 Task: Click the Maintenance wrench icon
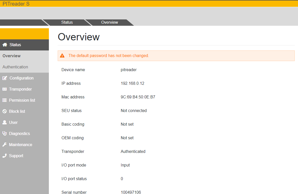coord(5,145)
